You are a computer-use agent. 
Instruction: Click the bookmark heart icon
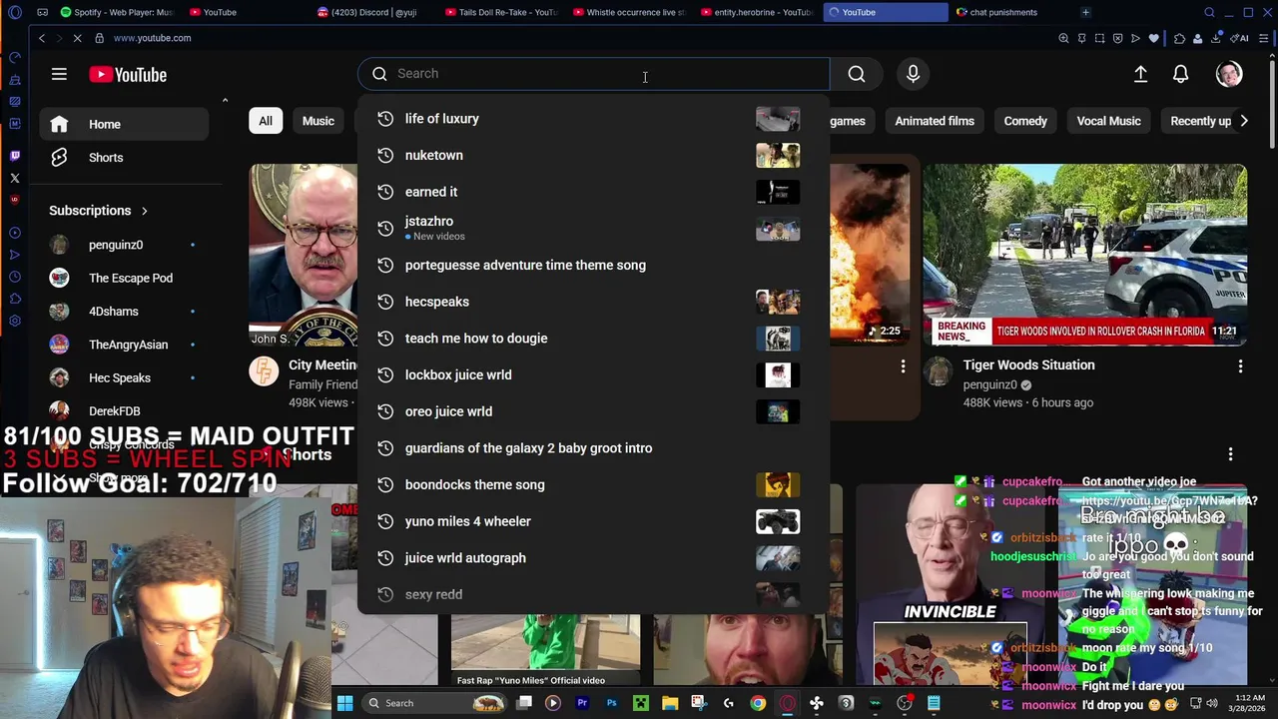[x=1154, y=38]
